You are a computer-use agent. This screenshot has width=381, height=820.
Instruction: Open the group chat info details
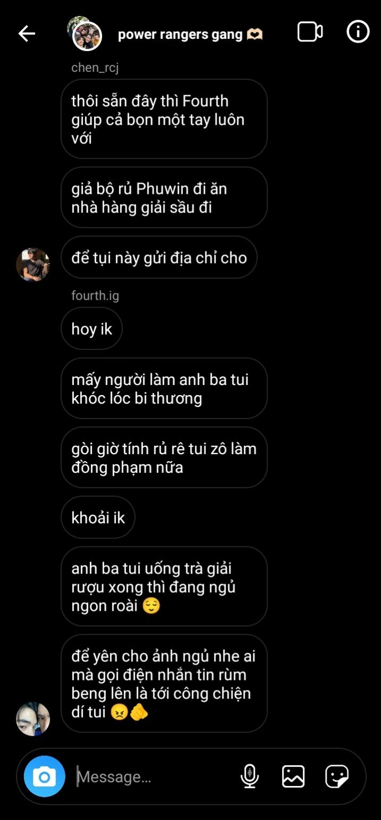click(358, 32)
